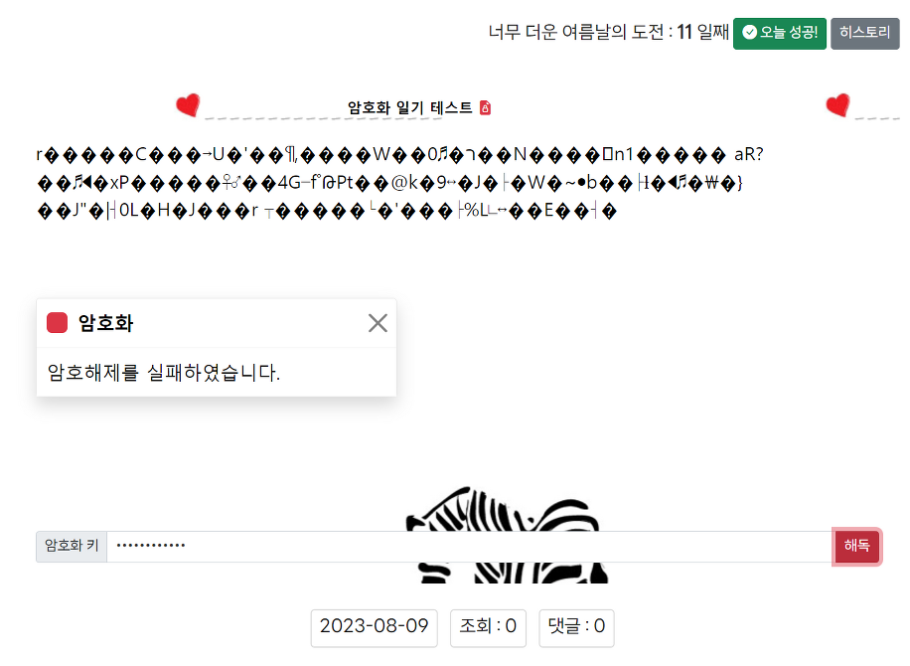This screenshot has height=666, width=910.
Task: Click the 암호해제를 실패하였습니다 toast message
Action: pos(164,373)
